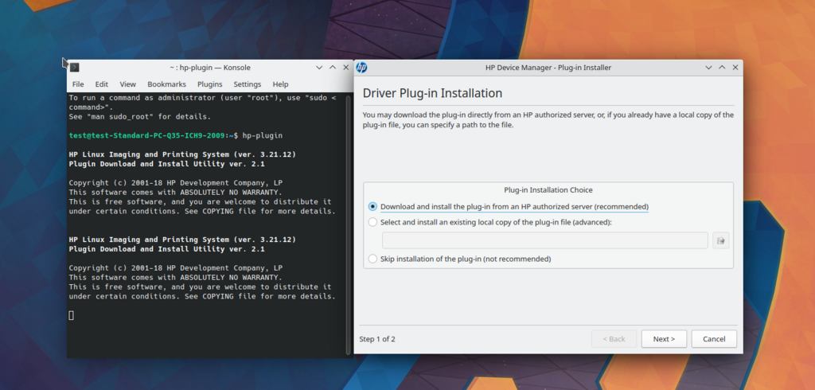Click Cancel in the plug-in installer
The height and width of the screenshot is (390, 815).
pyautogui.click(x=714, y=339)
